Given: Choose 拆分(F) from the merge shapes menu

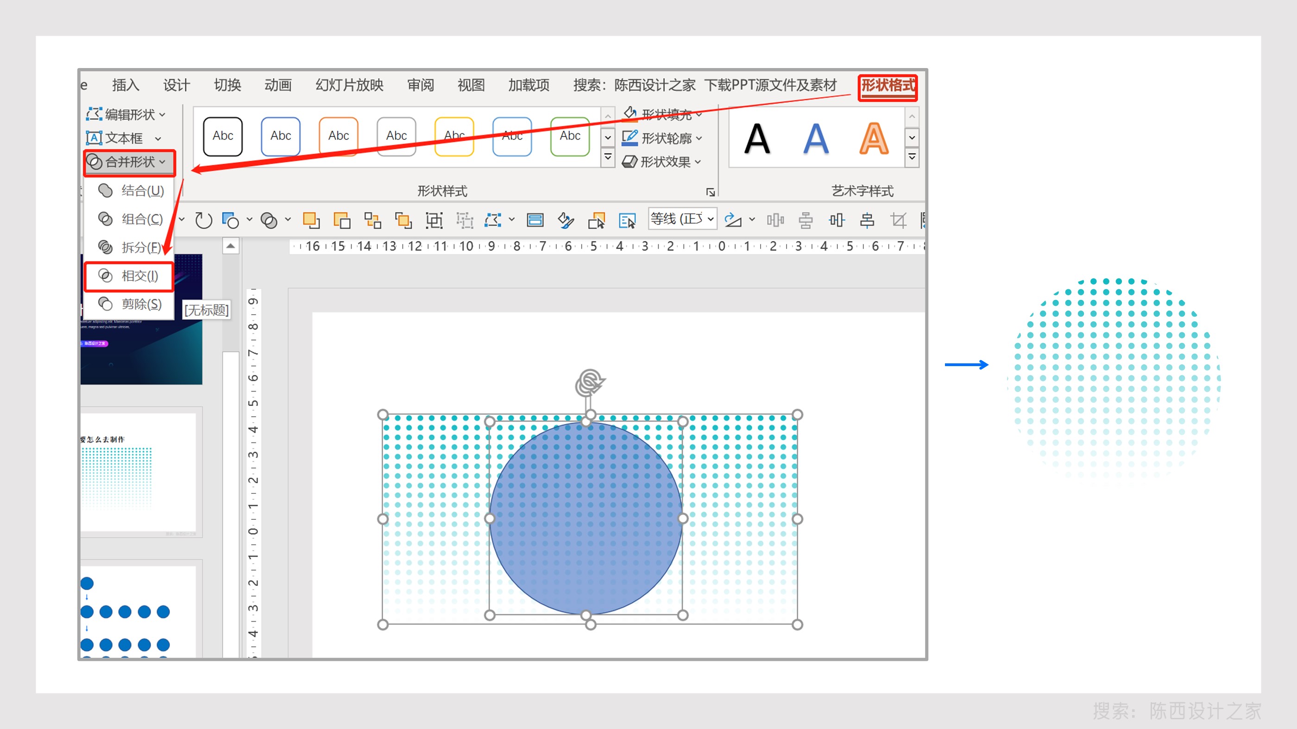Looking at the screenshot, I should pos(129,247).
